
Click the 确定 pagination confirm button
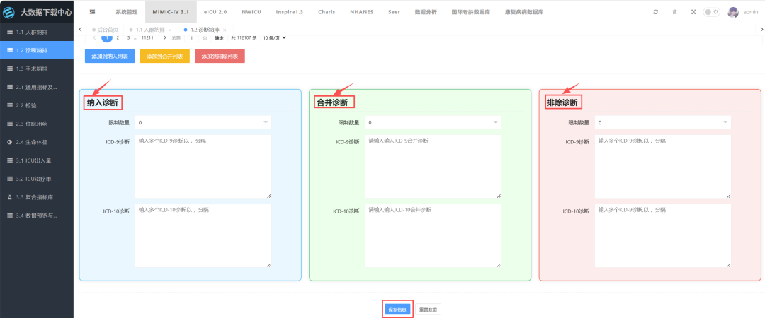[219, 37]
